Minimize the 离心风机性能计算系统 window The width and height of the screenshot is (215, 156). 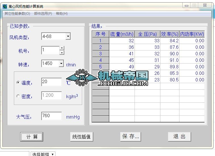pyautogui.click(x=187, y=5)
